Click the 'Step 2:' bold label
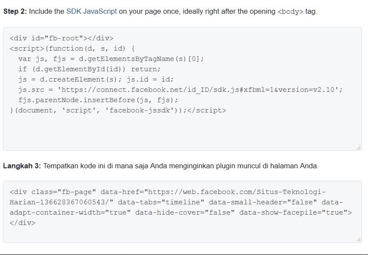The height and width of the screenshot is (255, 368). [x=15, y=12]
